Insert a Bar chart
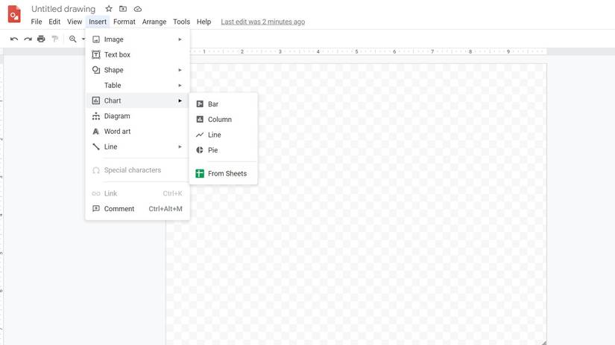Viewport: 615px width, 345px height. click(212, 104)
